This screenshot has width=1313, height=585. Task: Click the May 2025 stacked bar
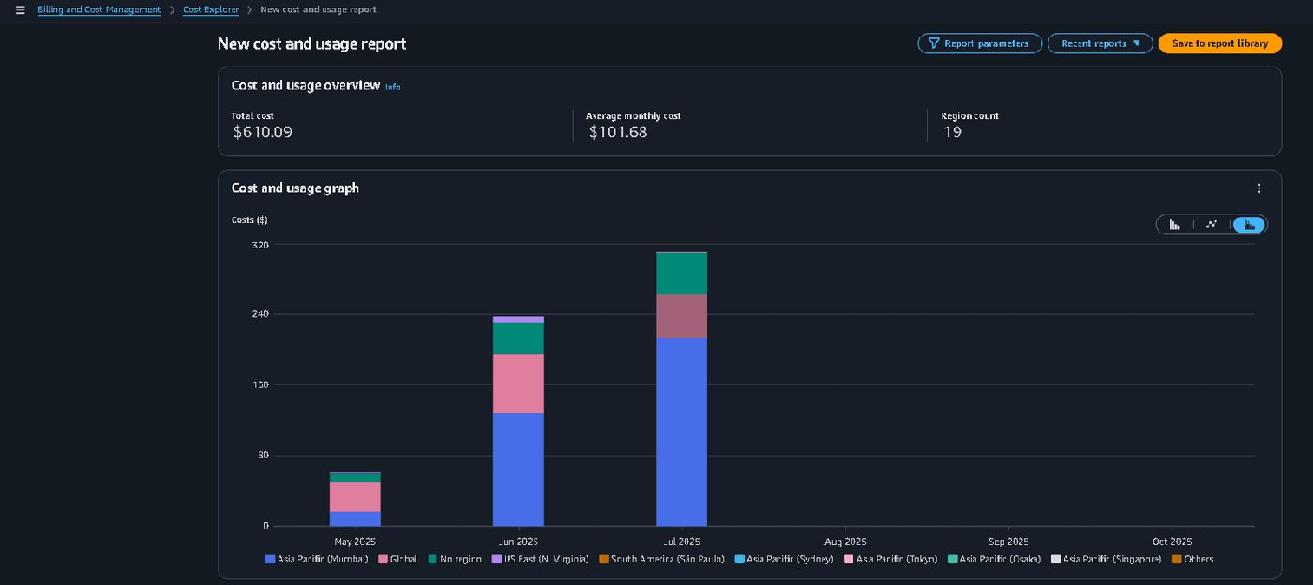[355, 499]
